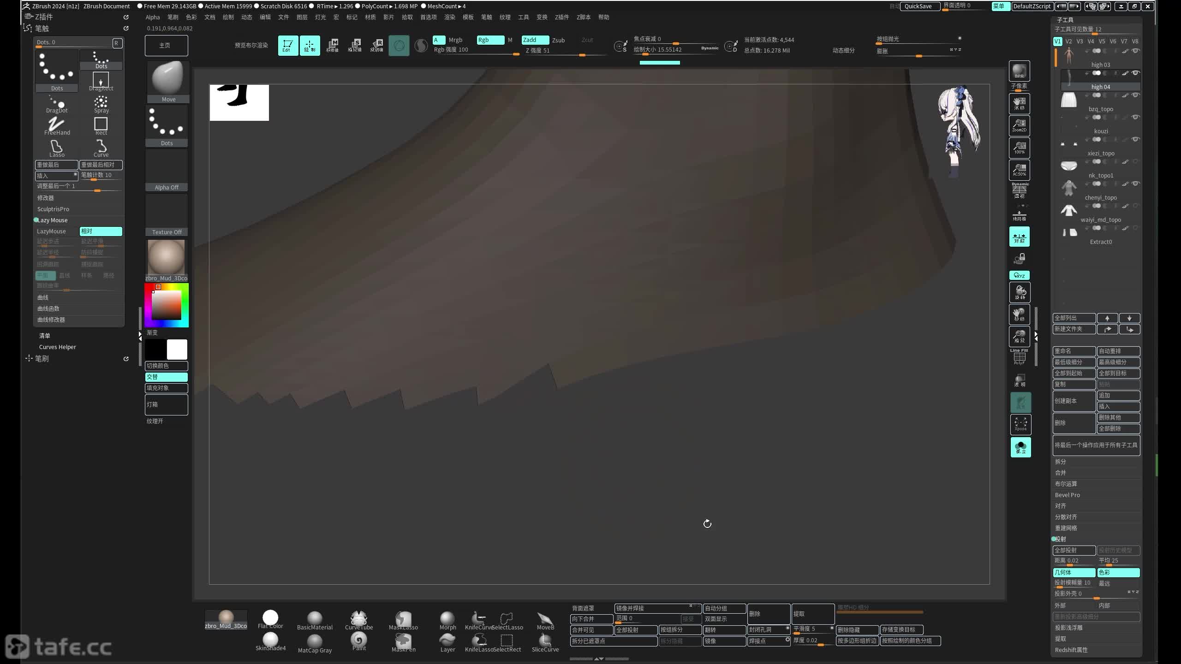The height and width of the screenshot is (664, 1181).
Task: Click the Project All button in Subtool panel
Action: (1074, 550)
